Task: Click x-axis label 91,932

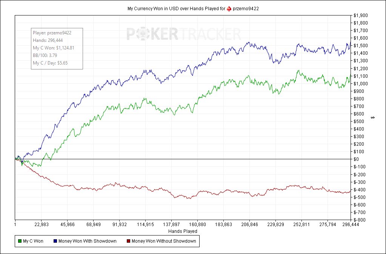Action: [x=119, y=225]
